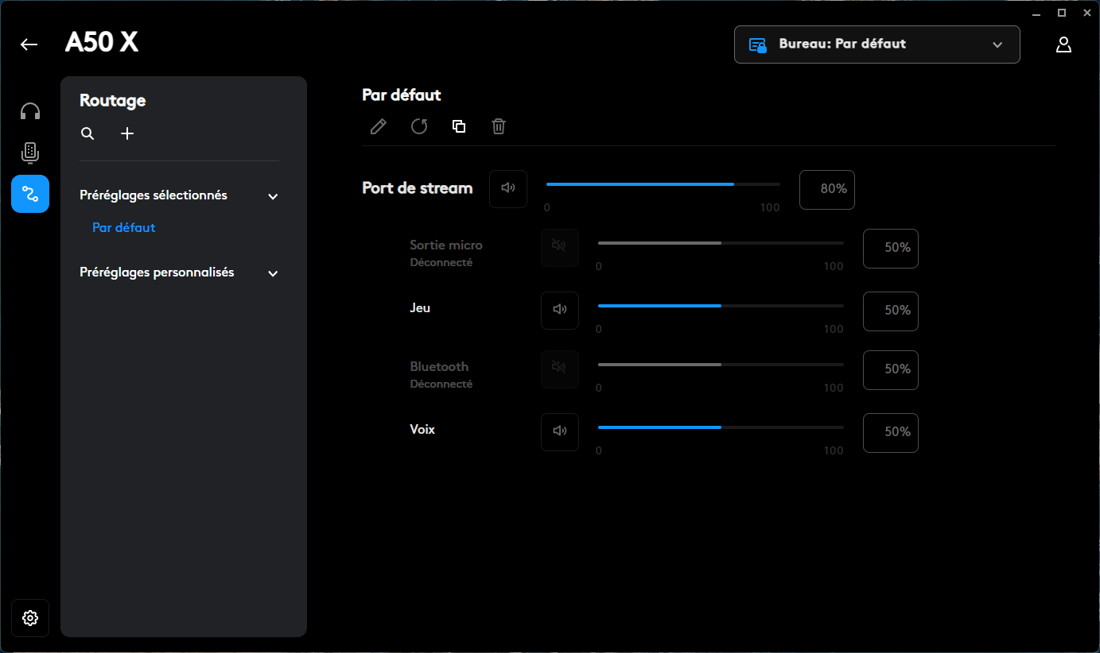Image resolution: width=1100 pixels, height=653 pixels.
Task: Open settings gear in sidebar
Action: tap(30, 618)
